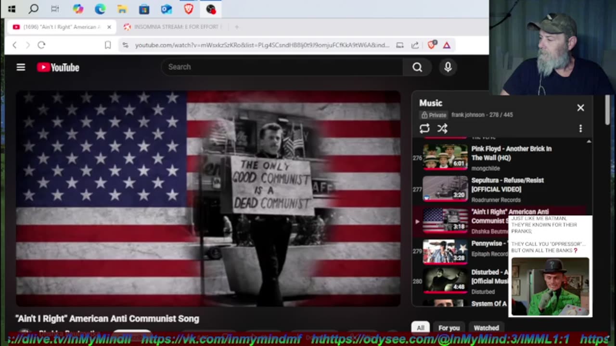Open the recording app taskbar icon
The width and height of the screenshot is (616, 346).
[211, 9]
